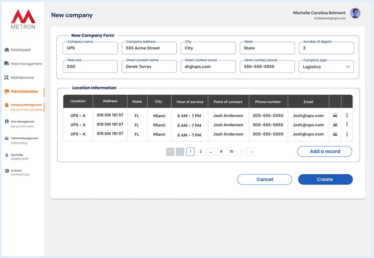Open Archival in the sidebar
This screenshot has width=374, height=258.
pyautogui.click(x=17, y=173)
